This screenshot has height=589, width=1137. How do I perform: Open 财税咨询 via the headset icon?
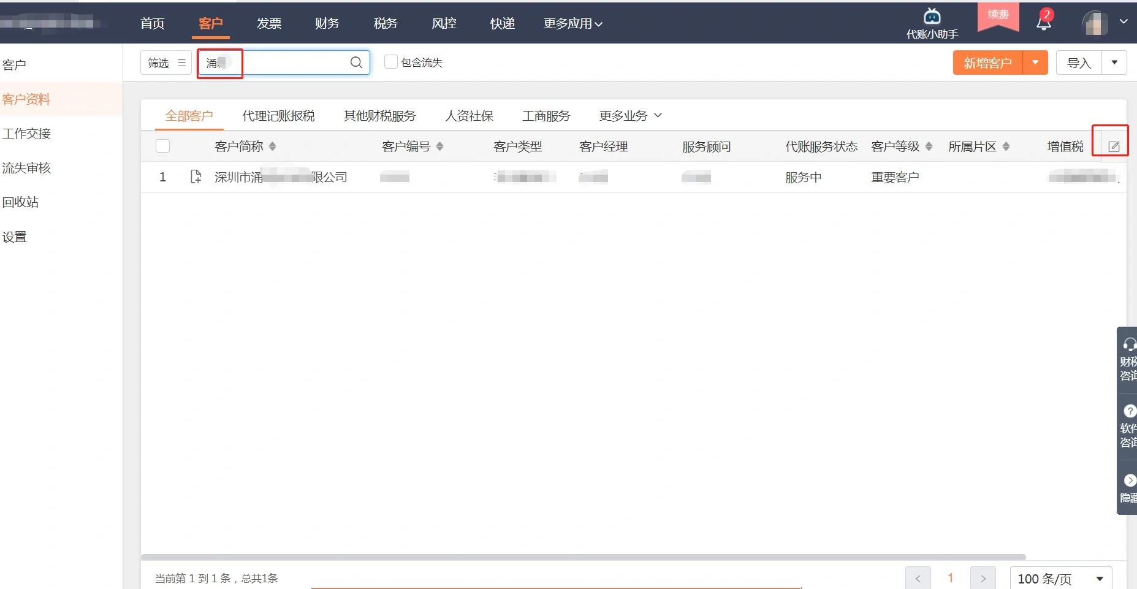(1129, 346)
